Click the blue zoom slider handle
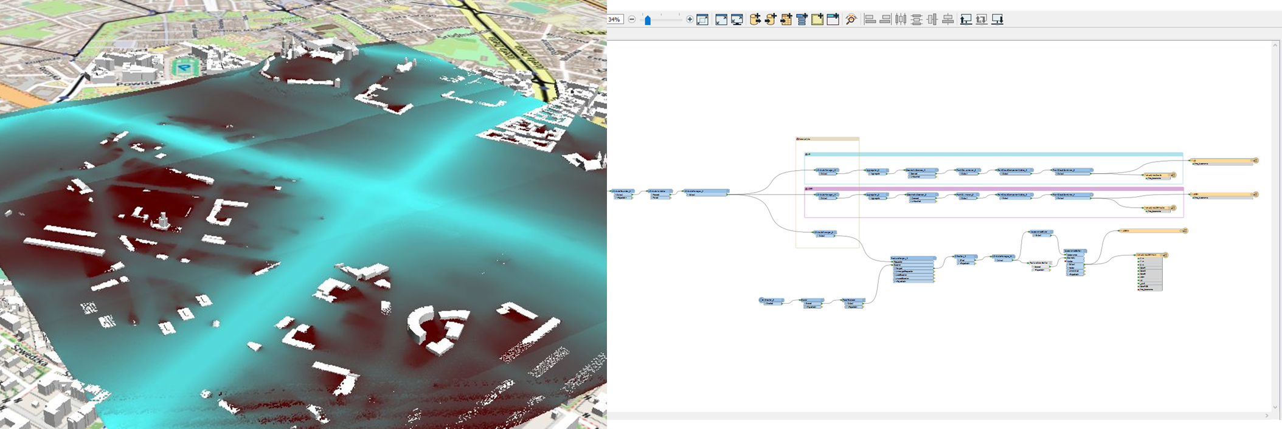 tap(648, 20)
